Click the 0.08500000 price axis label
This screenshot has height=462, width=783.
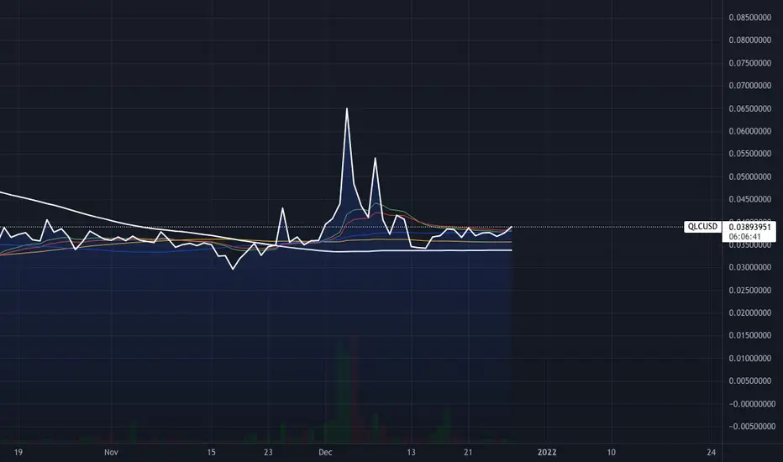750,18
